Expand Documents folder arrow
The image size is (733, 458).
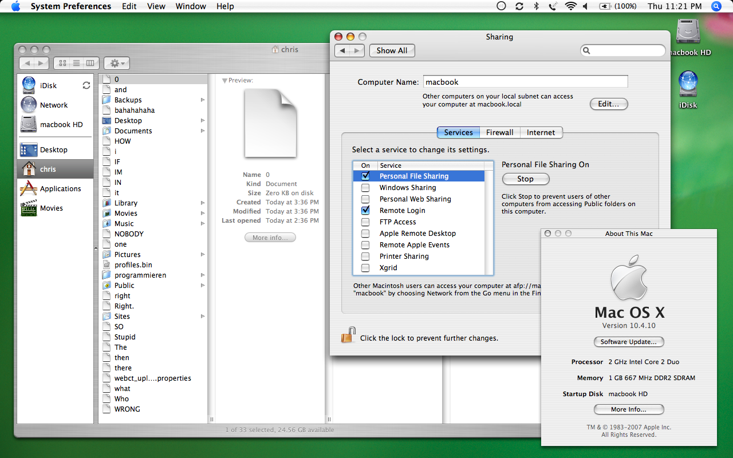tap(203, 131)
